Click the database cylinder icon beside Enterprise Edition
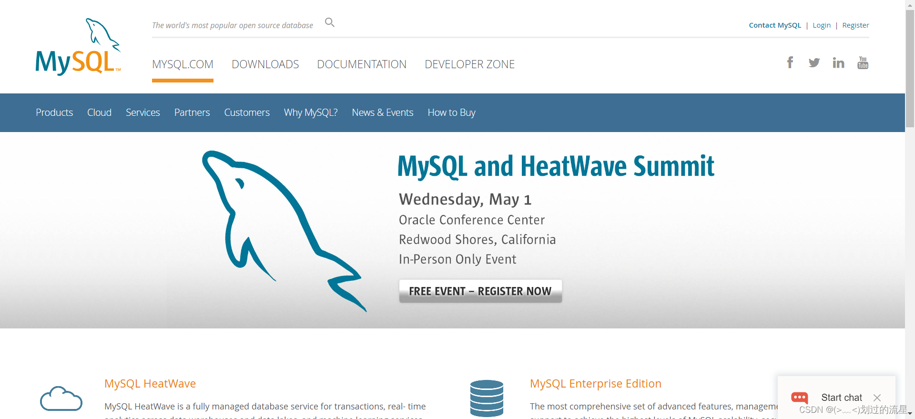915x419 pixels. coord(487,399)
